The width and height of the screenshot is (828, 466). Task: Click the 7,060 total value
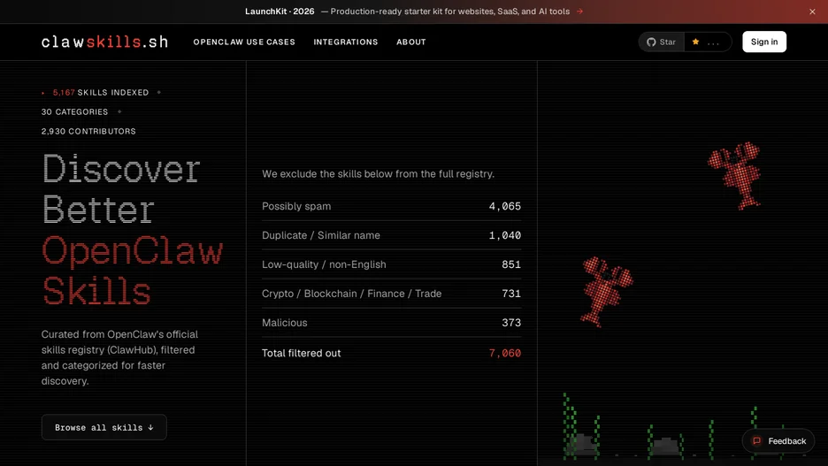point(505,353)
